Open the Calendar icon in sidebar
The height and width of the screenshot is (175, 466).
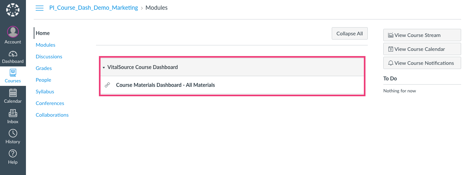[x=13, y=93]
